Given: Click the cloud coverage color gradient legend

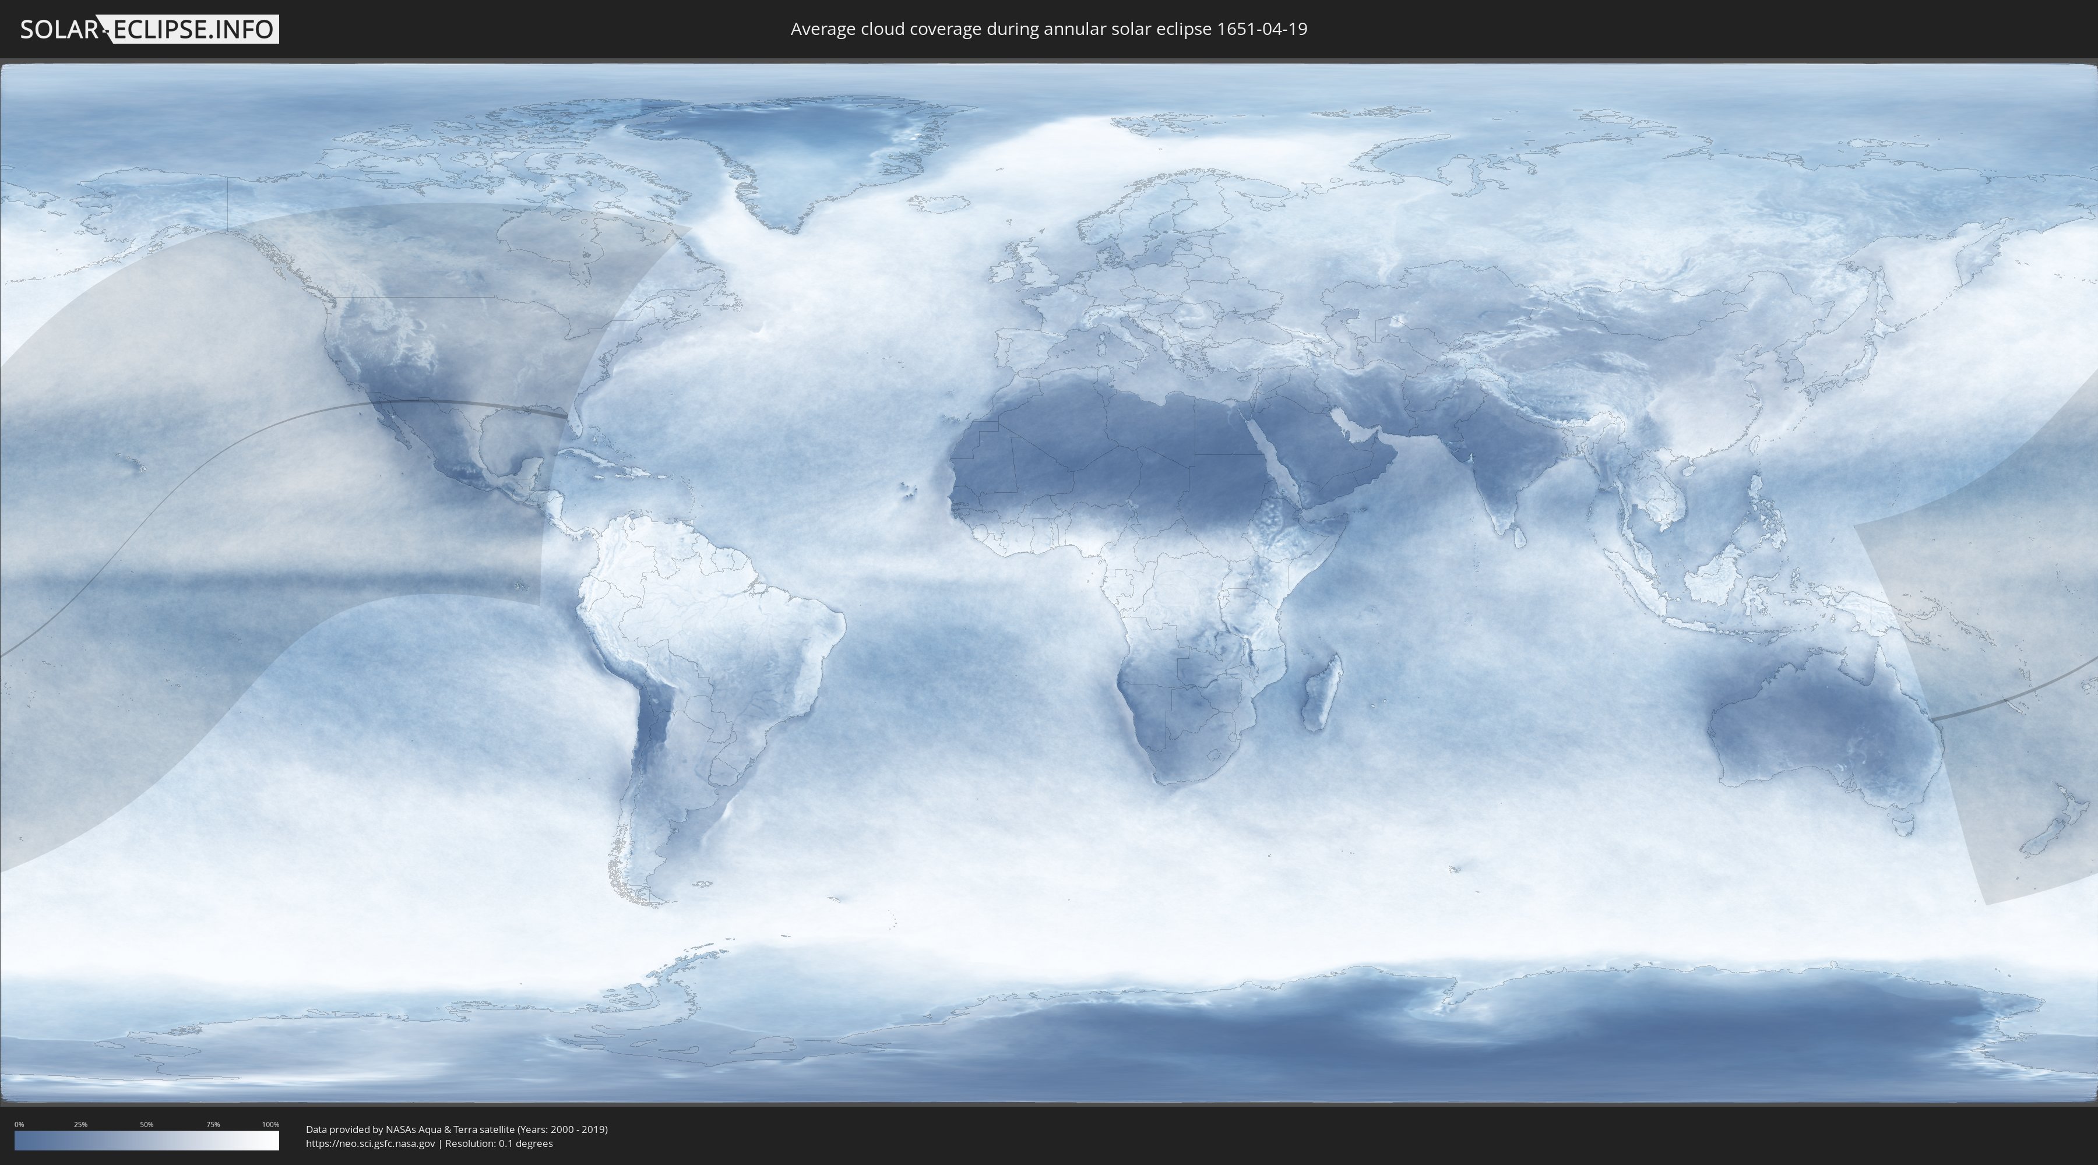Looking at the screenshot, I should [x=147, y=1141].
